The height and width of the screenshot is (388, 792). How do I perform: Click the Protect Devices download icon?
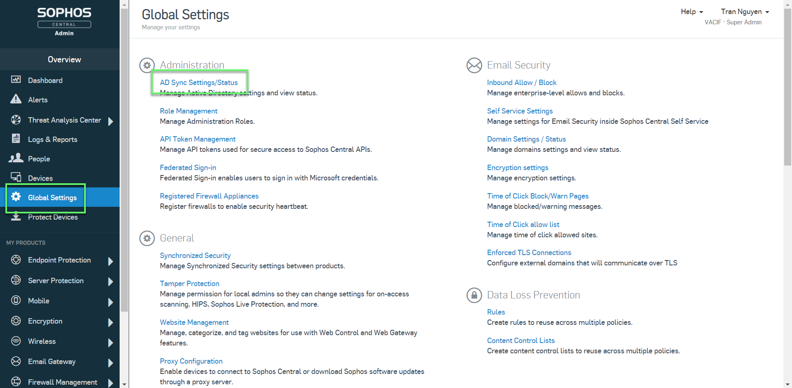pos(16,216)
